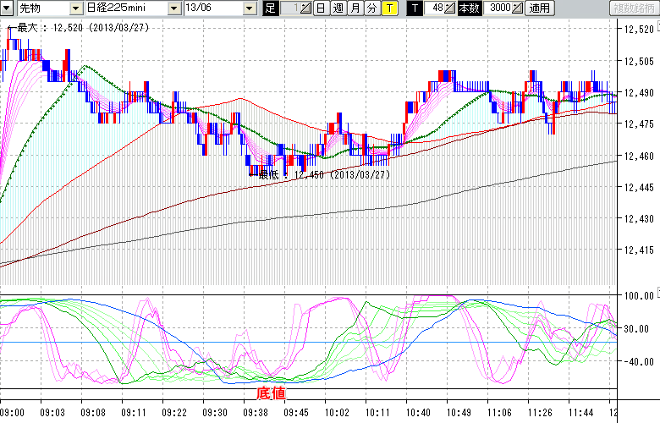
Task: Click the tick count field showing 48
Action: coord(435,8)
